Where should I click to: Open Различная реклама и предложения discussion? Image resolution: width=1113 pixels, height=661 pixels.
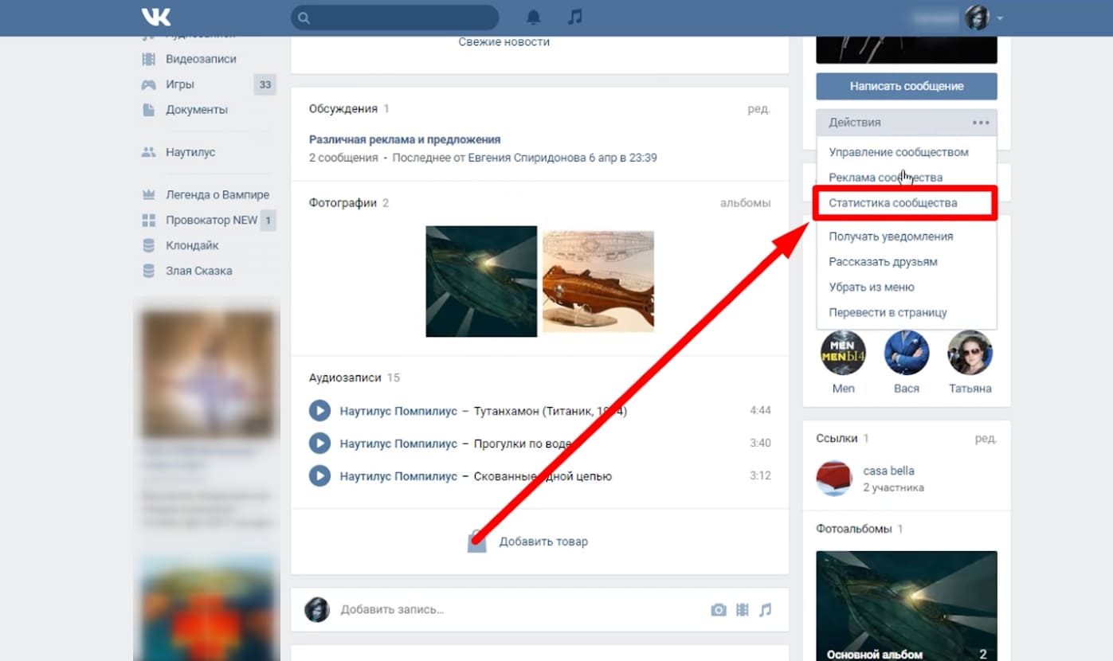(405, 139)
